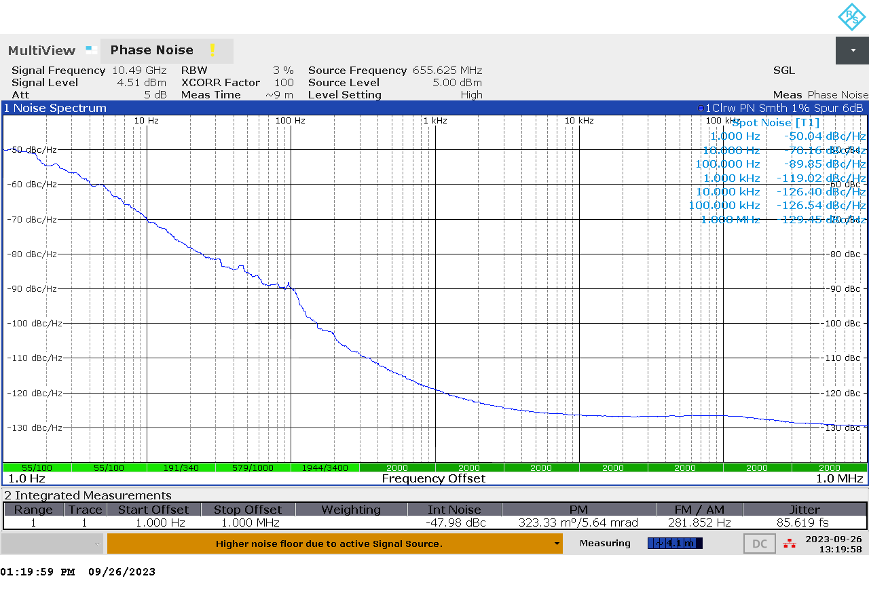Click the 1.0 Hz start offset label
The width and height of the screenshot is (869, 589).
point(26,478)
